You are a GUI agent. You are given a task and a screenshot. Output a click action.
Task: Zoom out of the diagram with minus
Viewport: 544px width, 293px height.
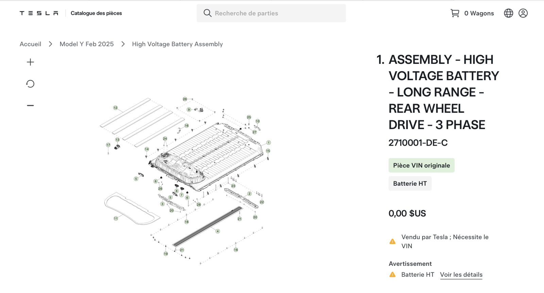30,106
